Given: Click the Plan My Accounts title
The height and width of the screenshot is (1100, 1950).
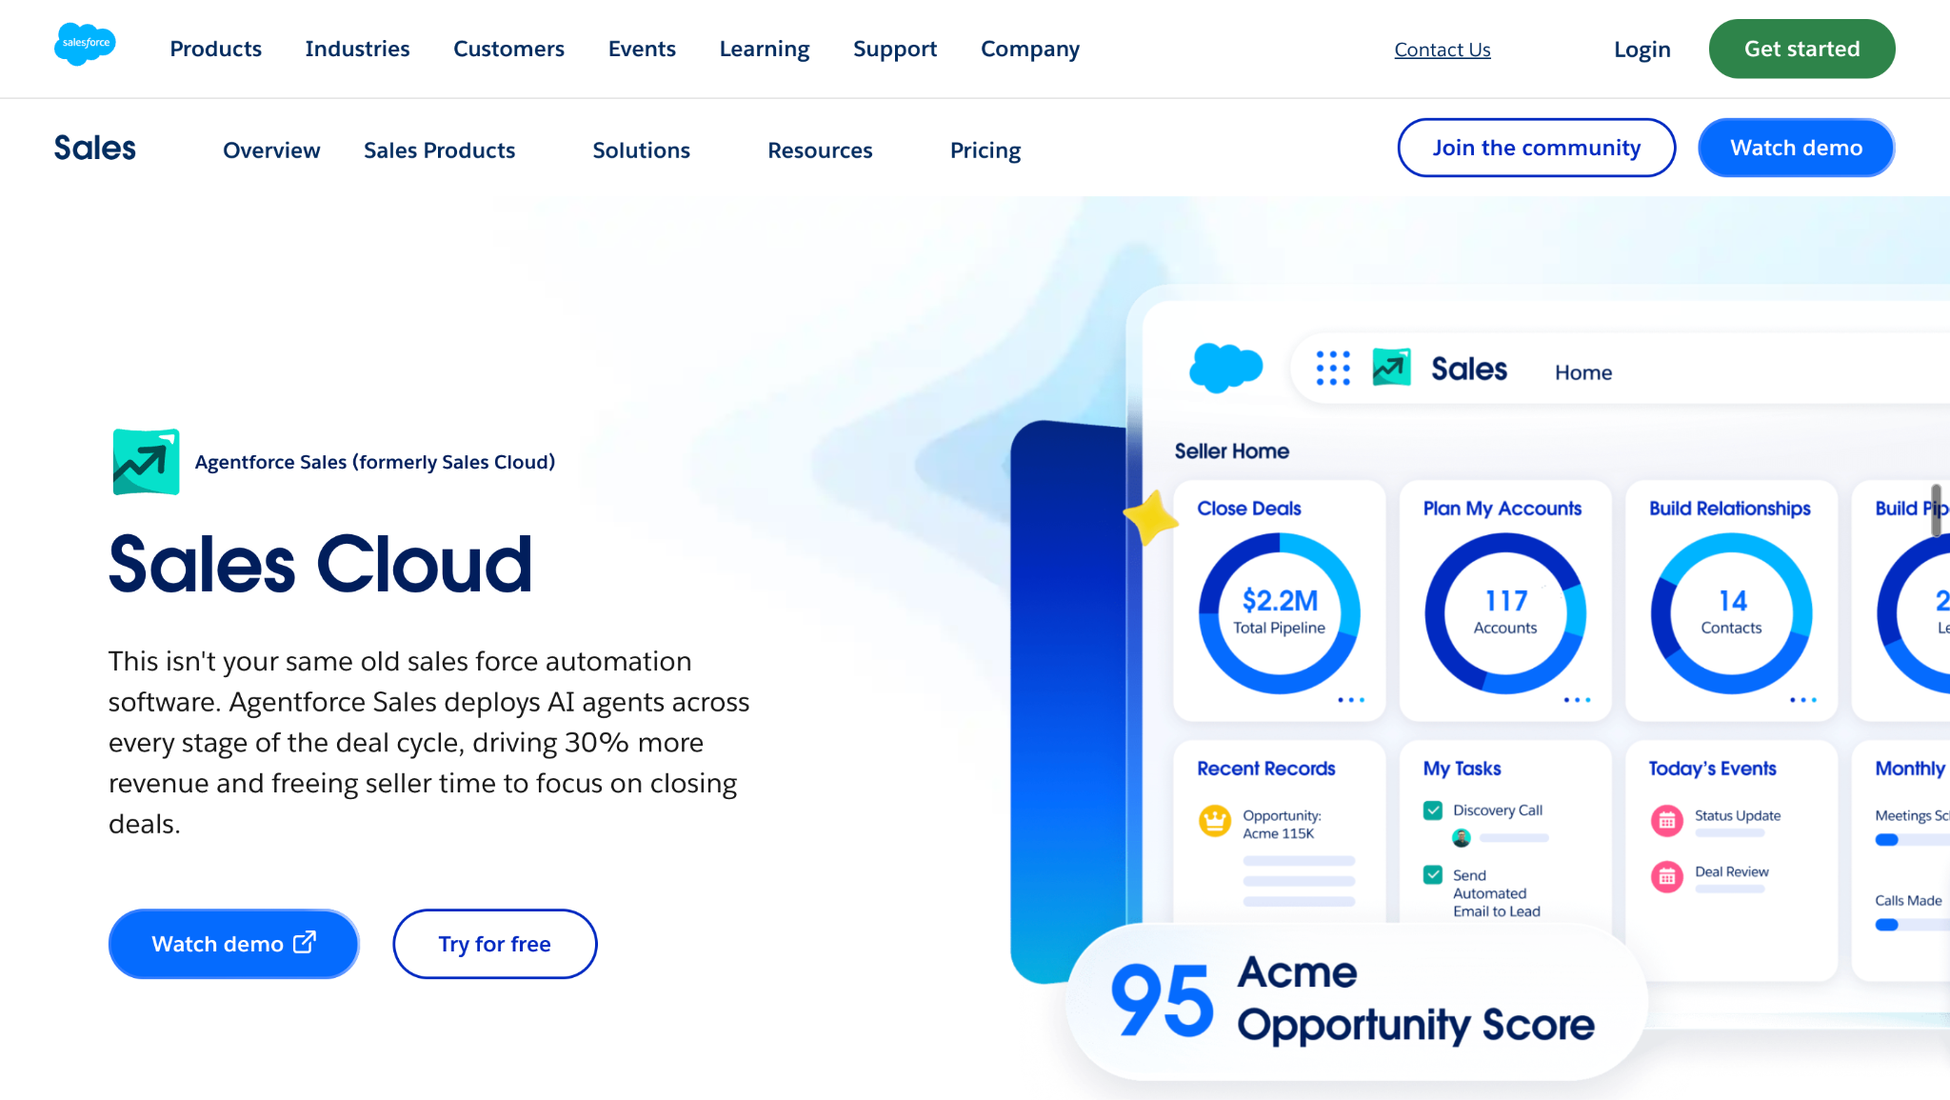Looking at the screenshot, I should [x=1502, y=509].
